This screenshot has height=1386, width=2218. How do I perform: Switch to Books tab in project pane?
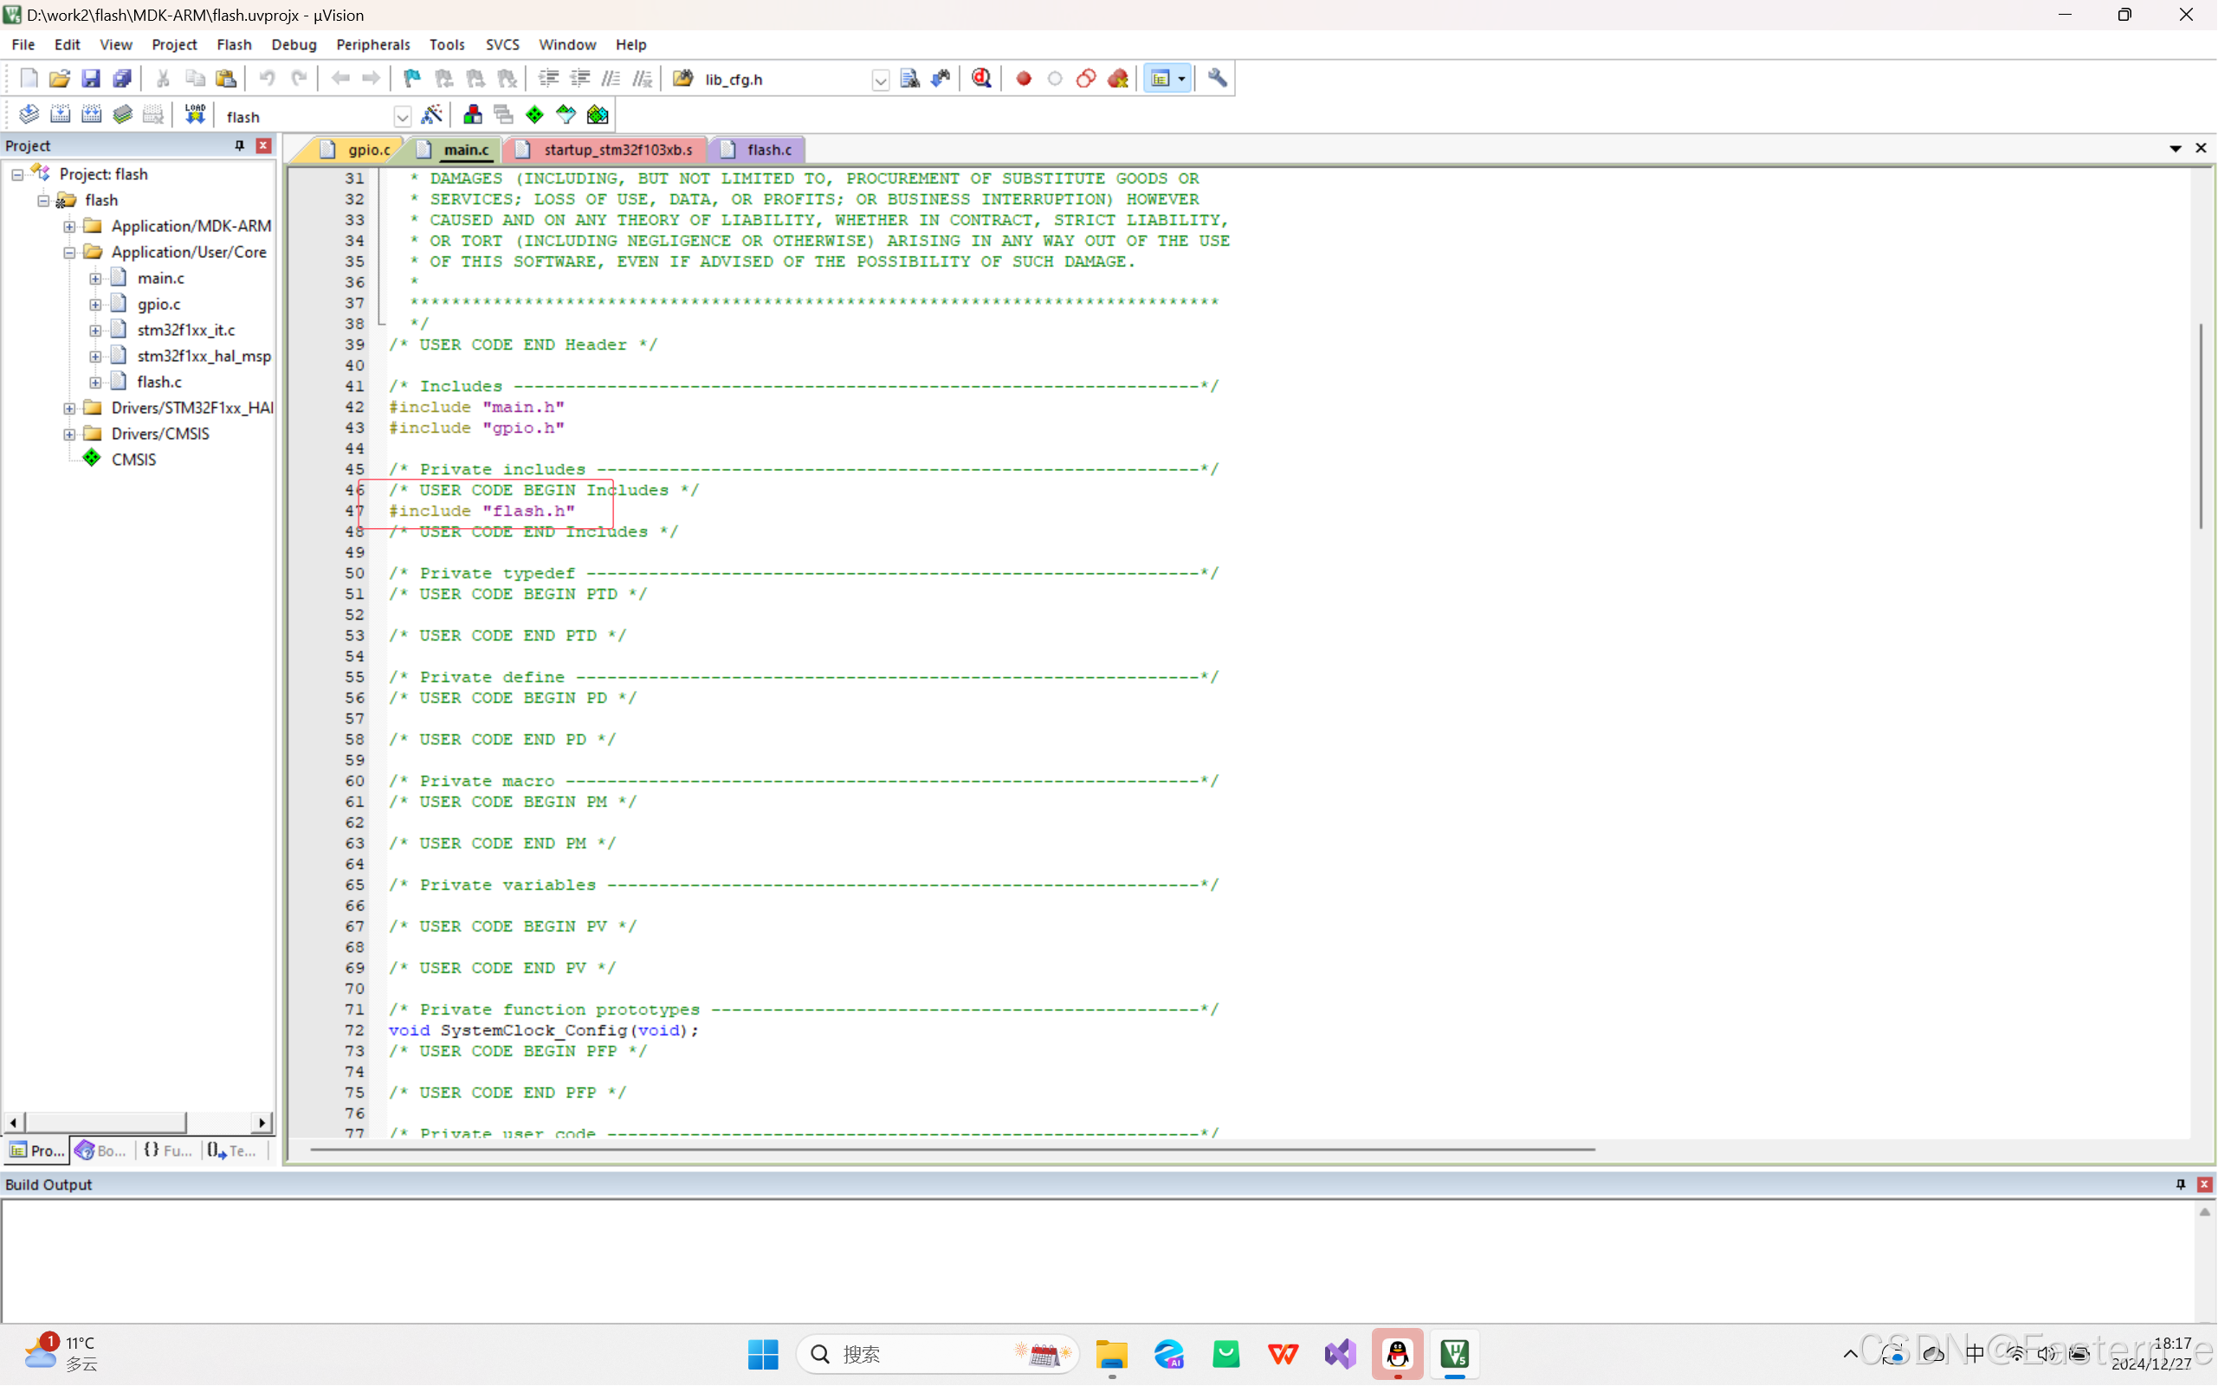[100, 1151]
